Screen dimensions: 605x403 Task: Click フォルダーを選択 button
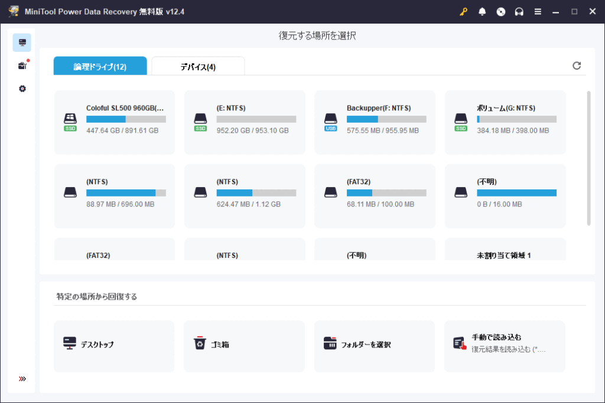[374, 346]
